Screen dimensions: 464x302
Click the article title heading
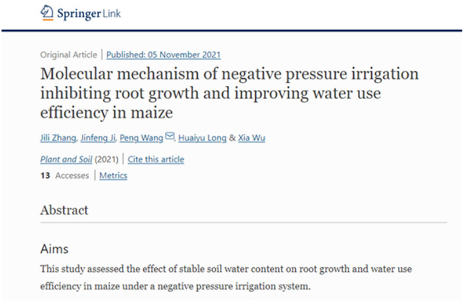click(x=229, y=93)
